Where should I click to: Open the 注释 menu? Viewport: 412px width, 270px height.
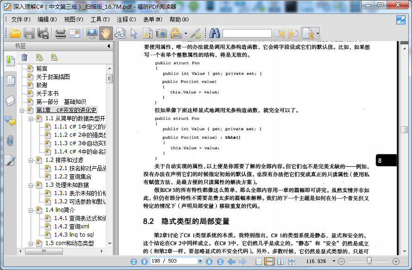[126, 19]
